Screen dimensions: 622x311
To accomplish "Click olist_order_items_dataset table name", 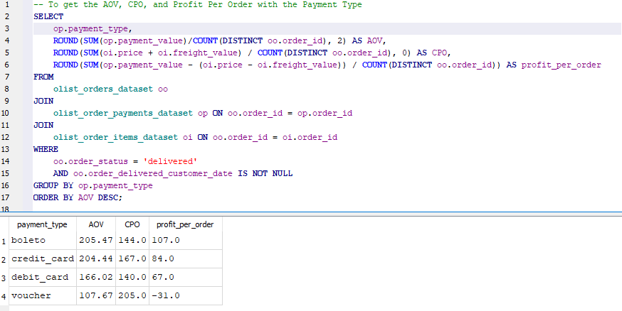I will [x=115, y=137].
